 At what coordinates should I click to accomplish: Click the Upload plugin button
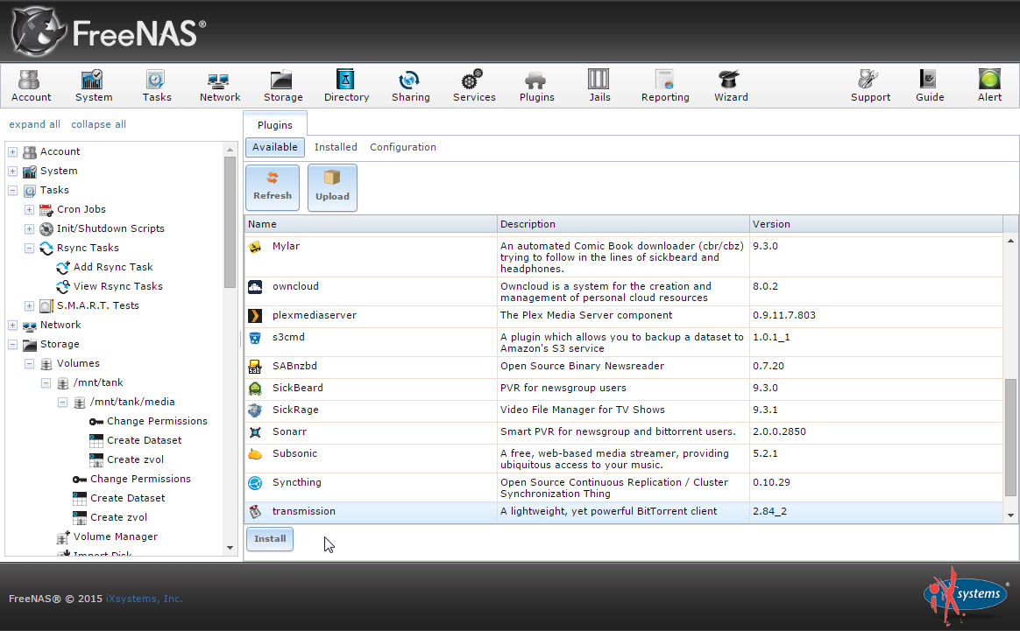pyautogui.click(x=332, y=187)
